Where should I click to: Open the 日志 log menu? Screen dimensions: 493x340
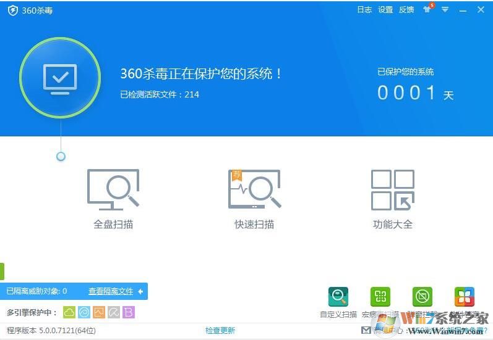click(x=364, y=10)
